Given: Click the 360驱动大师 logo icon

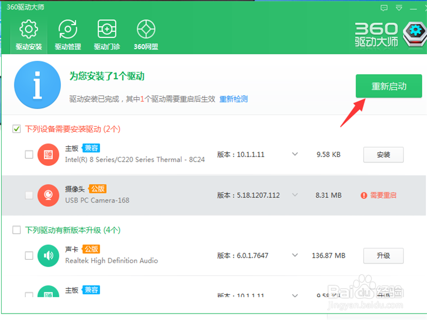Looking at the screenshot, I should click(x=414, y=35).
